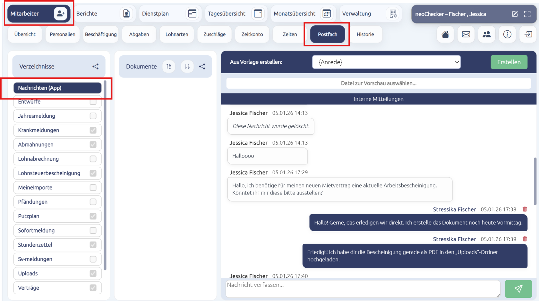Image resolution: width=539 pixels, height=301 pixels.
Task: Click the green Erstellen button
Action: [x=509, y=62]
